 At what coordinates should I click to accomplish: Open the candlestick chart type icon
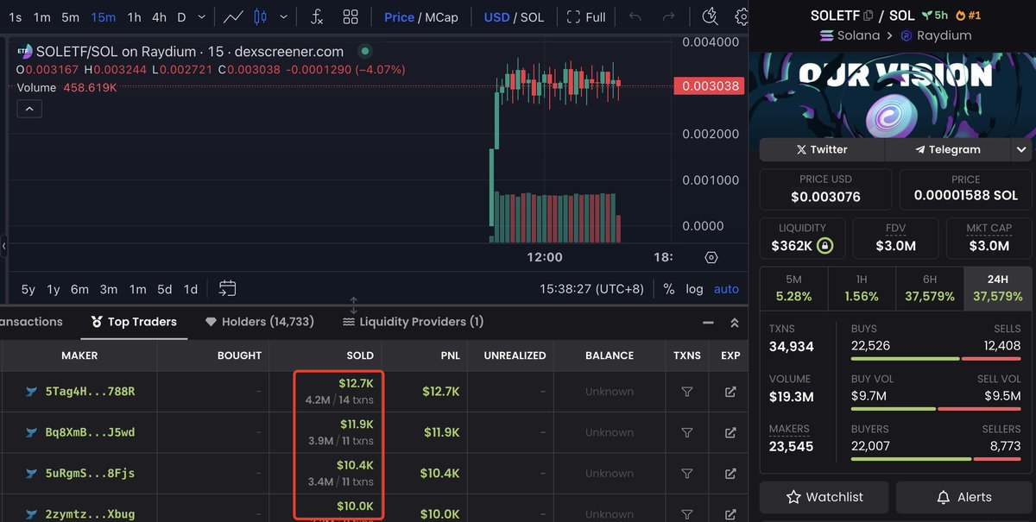tap(261, 17)
